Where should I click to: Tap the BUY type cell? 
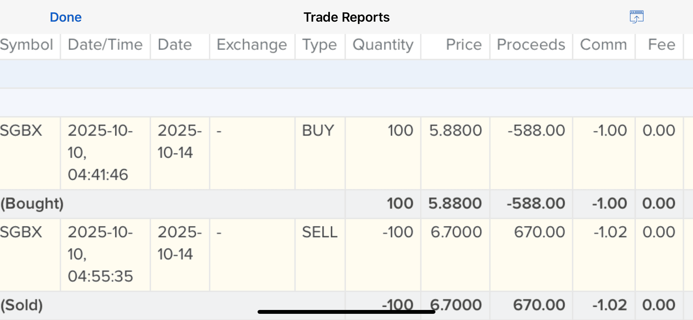click(x=318, y=131)
